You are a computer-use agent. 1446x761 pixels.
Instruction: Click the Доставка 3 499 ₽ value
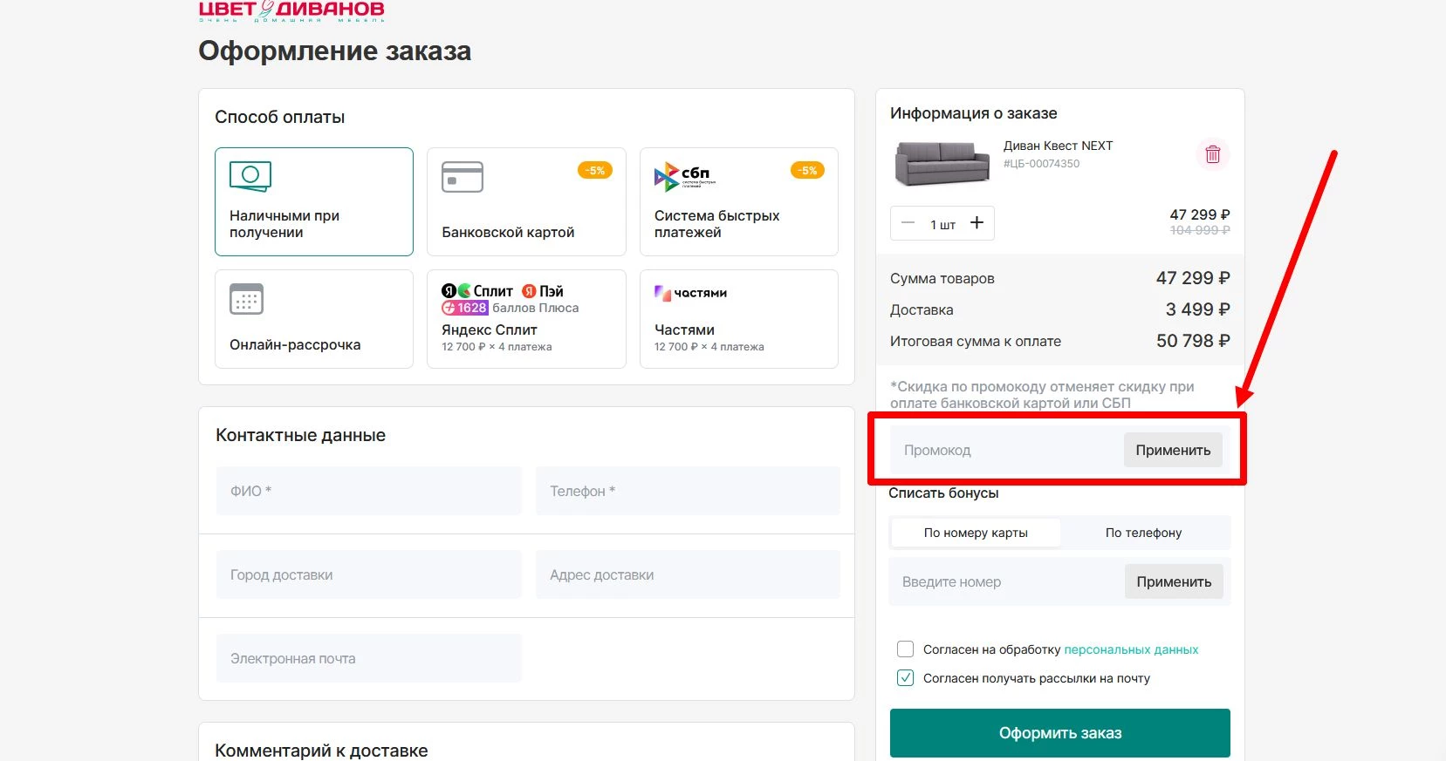1197,309
